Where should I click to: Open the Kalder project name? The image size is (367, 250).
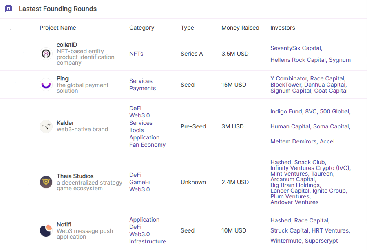65,123
